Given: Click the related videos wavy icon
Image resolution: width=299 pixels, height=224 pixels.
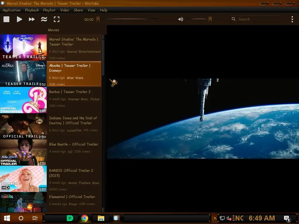Looking at the screenshot, I should (x=44, y=19).
